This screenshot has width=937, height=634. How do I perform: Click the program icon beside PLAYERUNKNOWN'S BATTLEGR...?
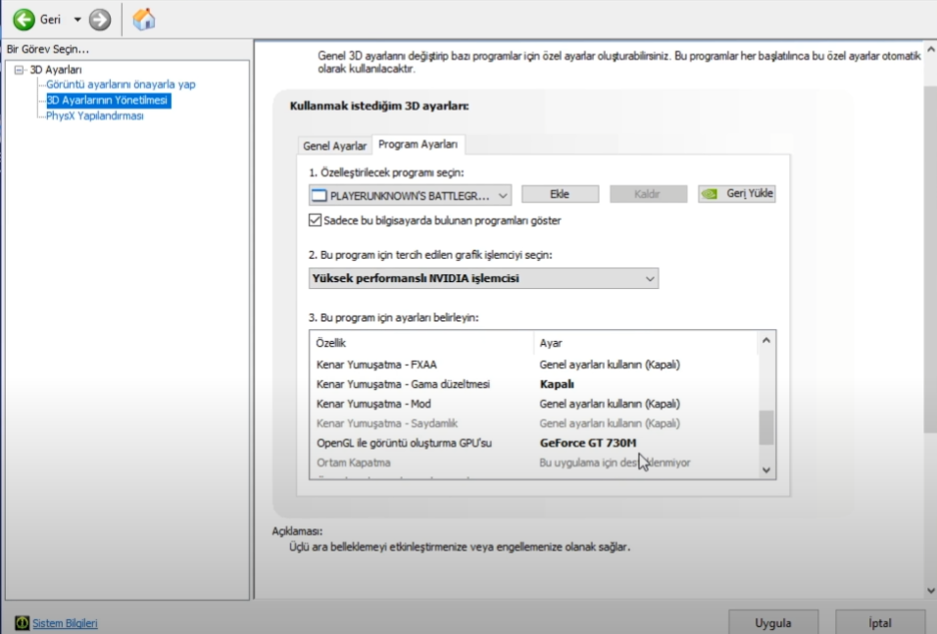click(320, 195)
